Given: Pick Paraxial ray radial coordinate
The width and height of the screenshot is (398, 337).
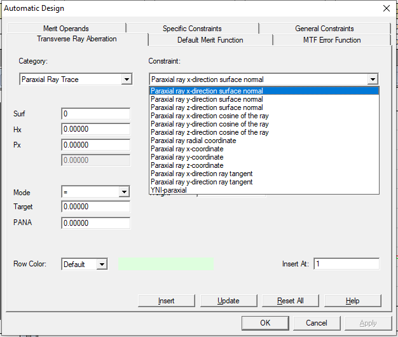Looking at the screenshot, I should pyautogui.click(x=264, y=141).
